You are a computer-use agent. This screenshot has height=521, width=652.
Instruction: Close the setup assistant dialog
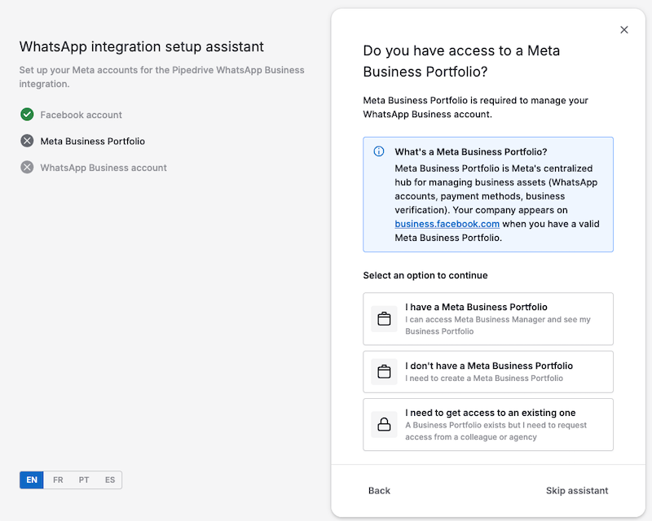pos(624,30)
